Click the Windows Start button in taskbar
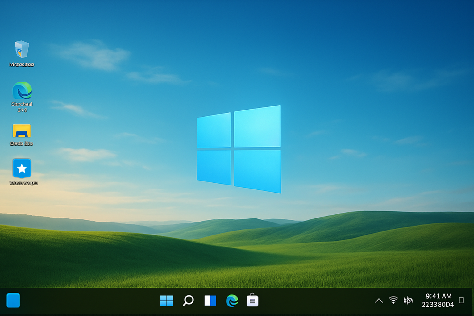 pos(167,301)
